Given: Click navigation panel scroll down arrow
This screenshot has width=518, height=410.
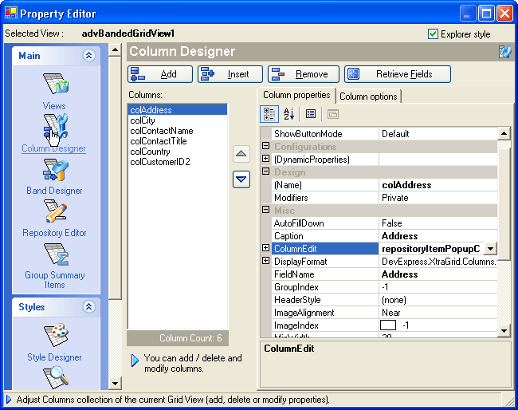Looking at the screenshot, I should 115,384.
